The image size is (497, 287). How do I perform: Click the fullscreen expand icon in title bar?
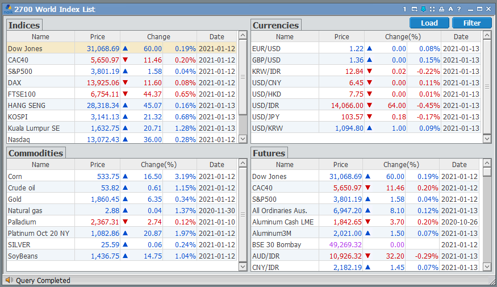(x=432, y=9)
